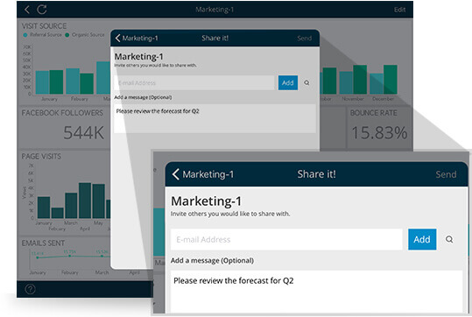
Task: Toggle the Referral Source legend dot
Action: pyautogui.click(x=25, y=35)
